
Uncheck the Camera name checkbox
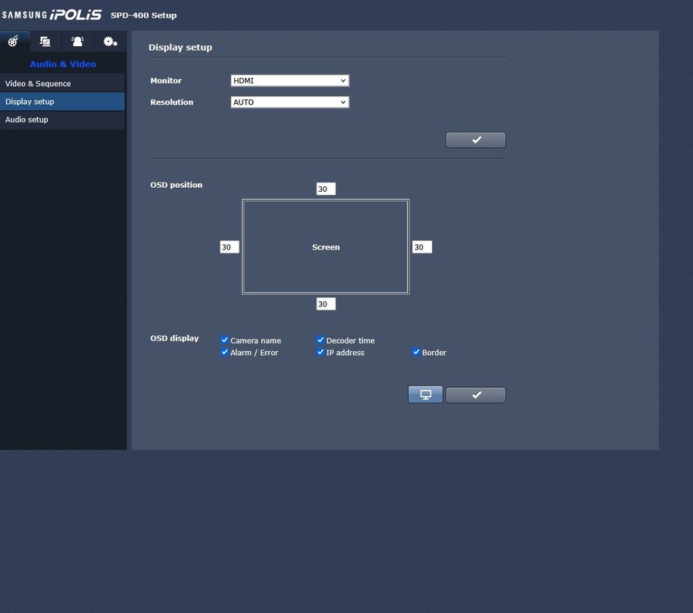coord(225,340)
